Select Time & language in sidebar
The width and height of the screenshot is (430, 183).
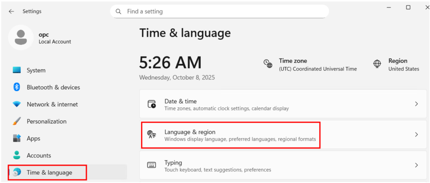coord(49,173)
